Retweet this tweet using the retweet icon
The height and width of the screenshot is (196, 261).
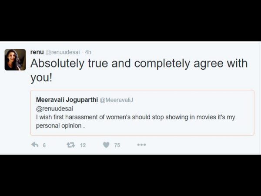pyautogui.click(x=70, y=145)
